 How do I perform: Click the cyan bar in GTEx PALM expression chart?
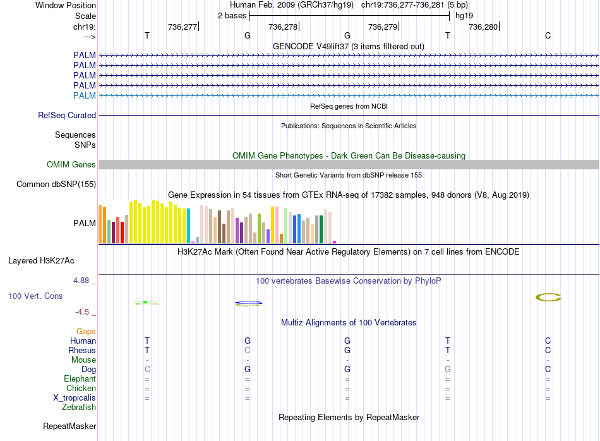coord(188,226)
